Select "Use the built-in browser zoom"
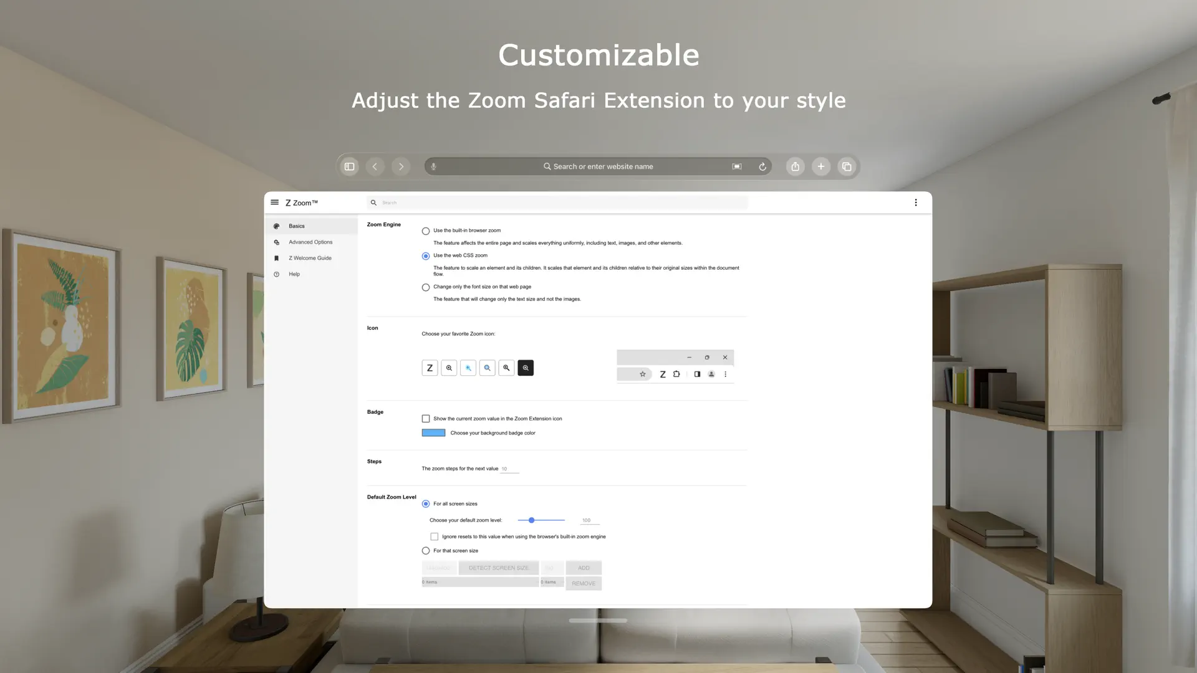1197x673 pixels. pyautogui.click(x=426, y=231)
